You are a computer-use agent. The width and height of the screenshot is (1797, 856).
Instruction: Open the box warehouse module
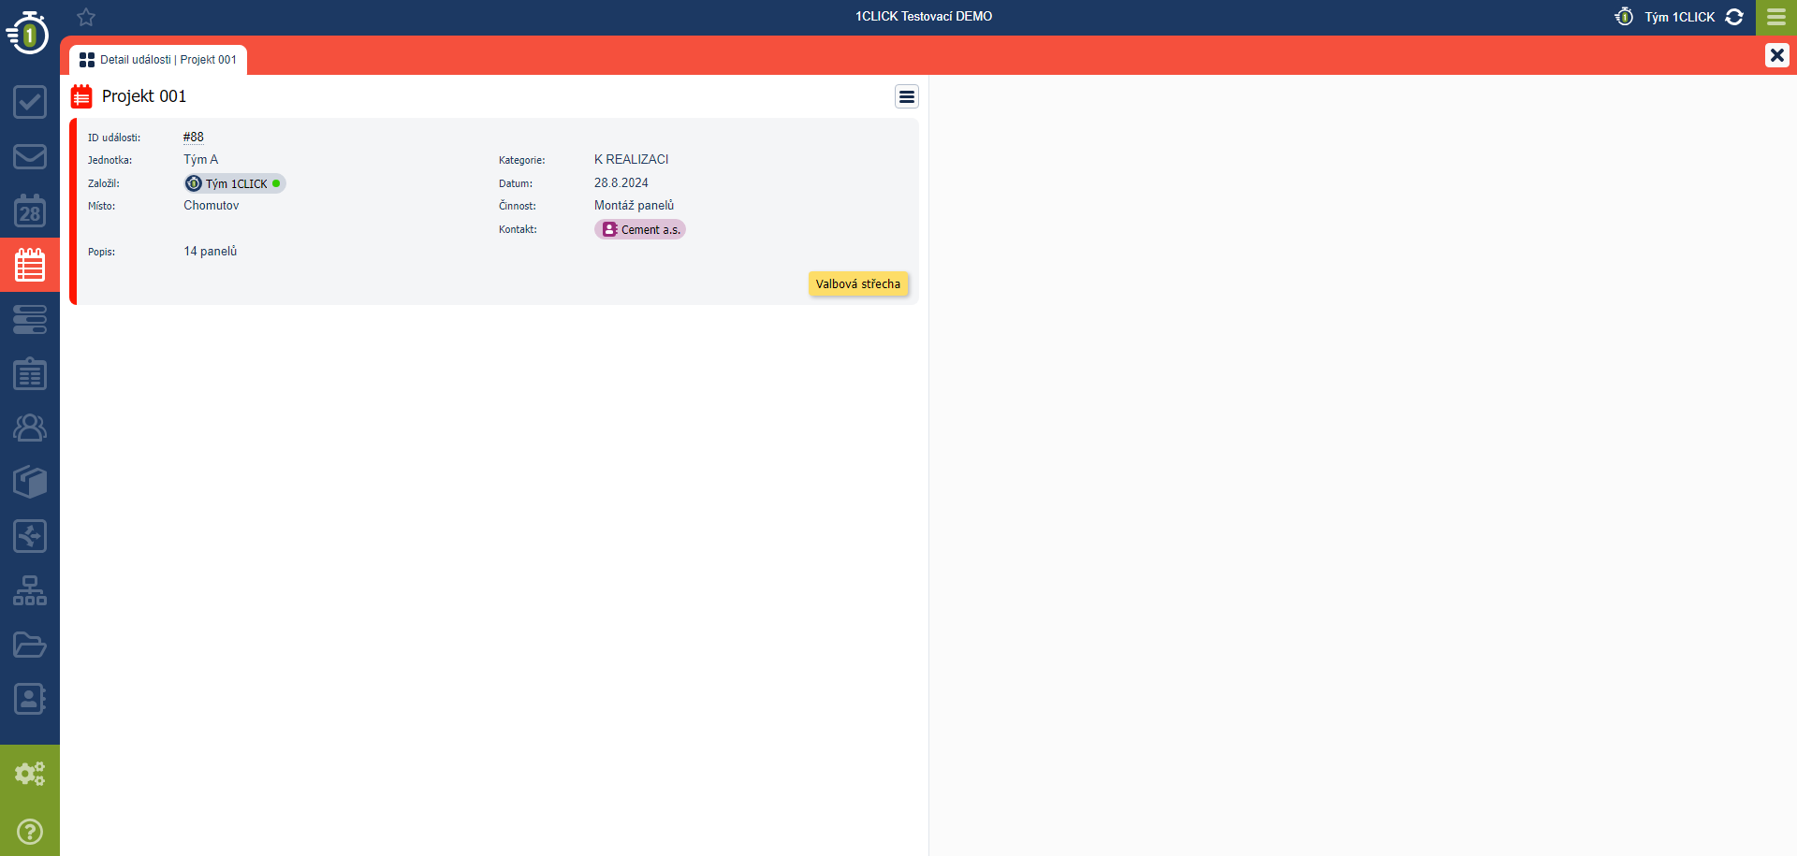(30, 482)
